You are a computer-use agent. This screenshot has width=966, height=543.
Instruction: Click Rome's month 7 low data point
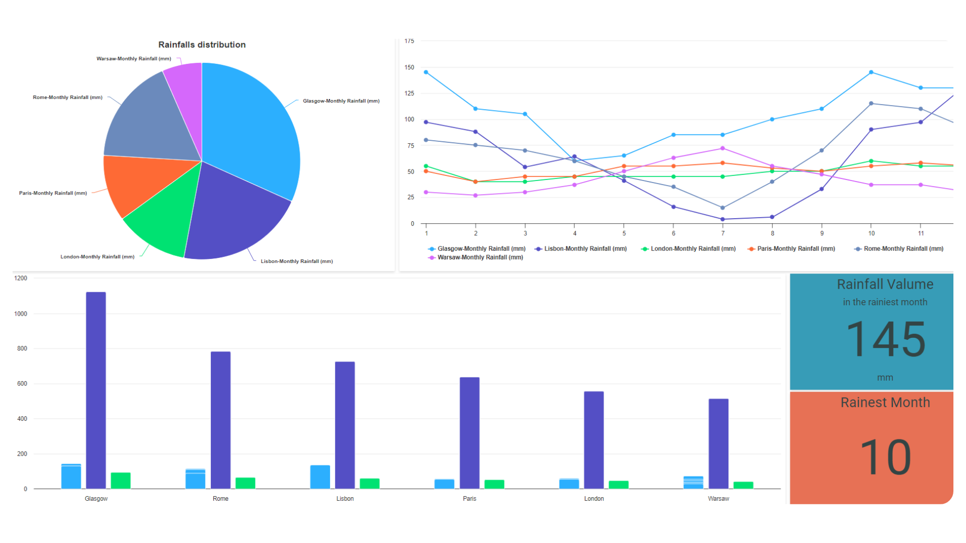point(722,208)
